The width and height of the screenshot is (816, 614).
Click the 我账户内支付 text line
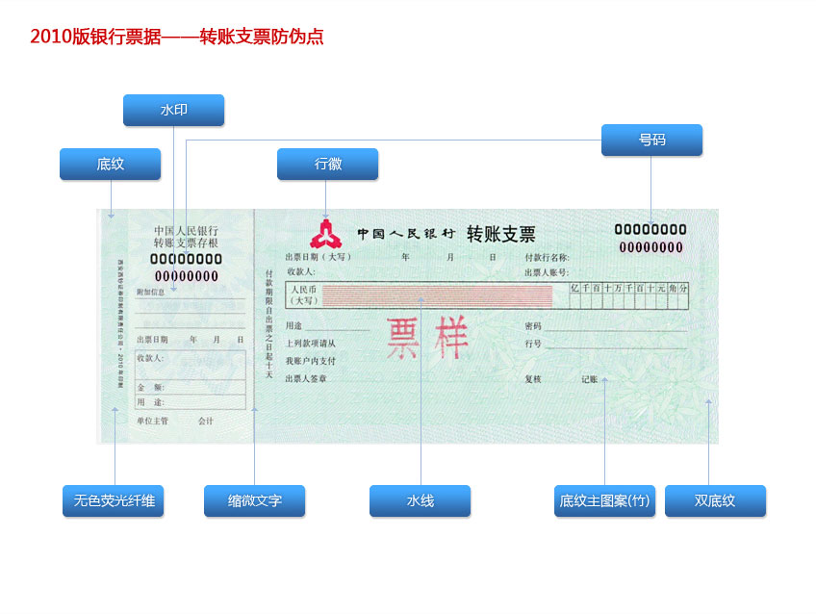pos(311,361)
